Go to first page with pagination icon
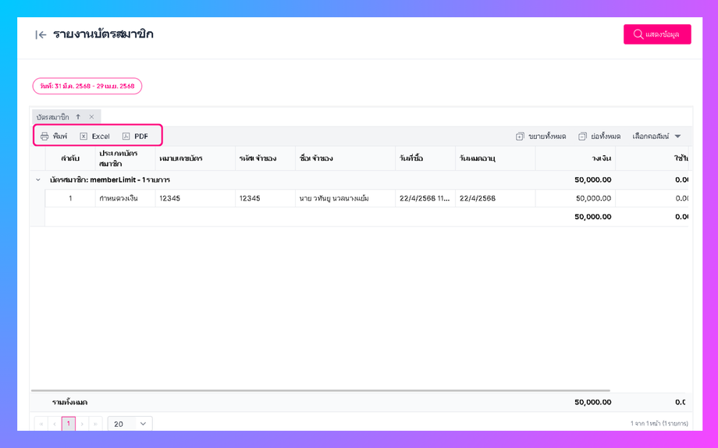718x448 pixels. click(x=41, y=424)
